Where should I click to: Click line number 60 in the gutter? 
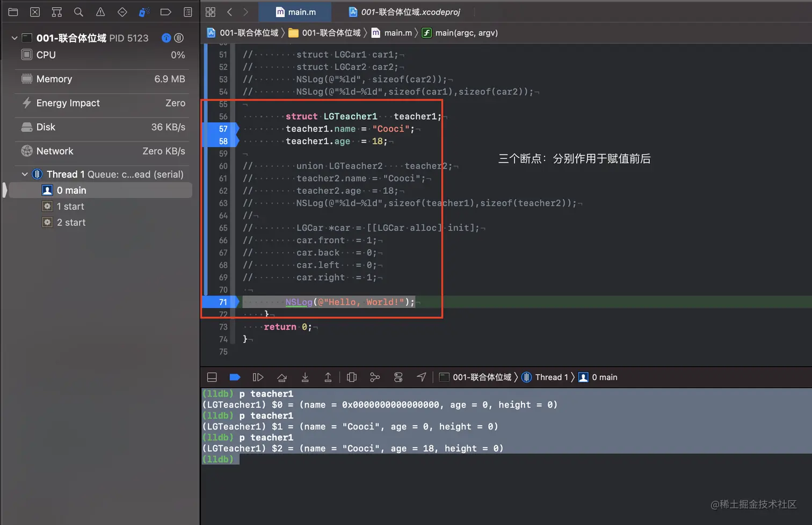pos(223,166)
